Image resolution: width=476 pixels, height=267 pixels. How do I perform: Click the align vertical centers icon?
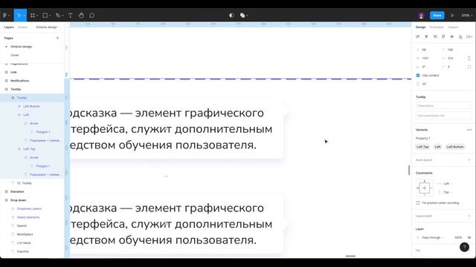click(x=452, y=36)
